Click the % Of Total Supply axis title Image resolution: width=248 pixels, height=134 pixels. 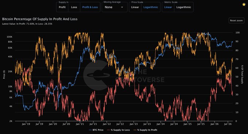point(242,74)
